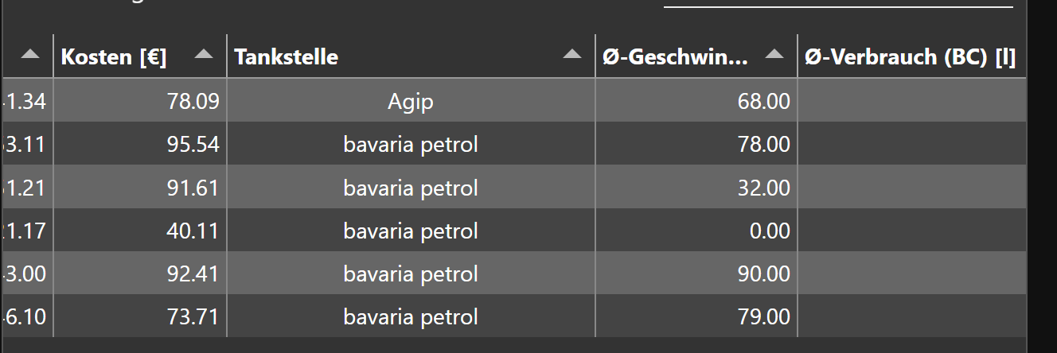Image resolution: width=1057 pixels, height=353 pixels.
Task: Sort by Kosten [€] column arrow
Action: (204, 54)
